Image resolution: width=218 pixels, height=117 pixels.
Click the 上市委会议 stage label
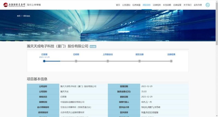[108, 54]
